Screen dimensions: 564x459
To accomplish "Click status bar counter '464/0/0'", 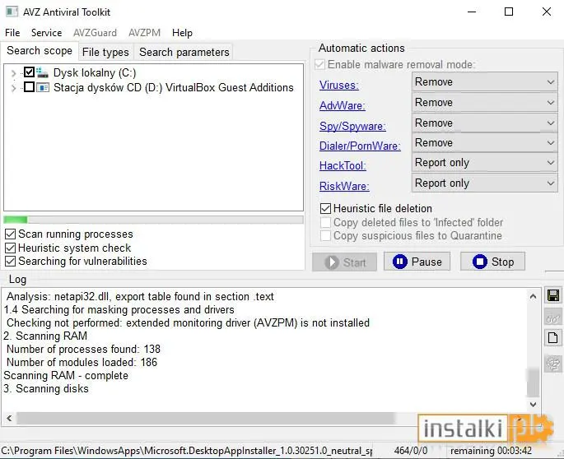I will (411, 451).
